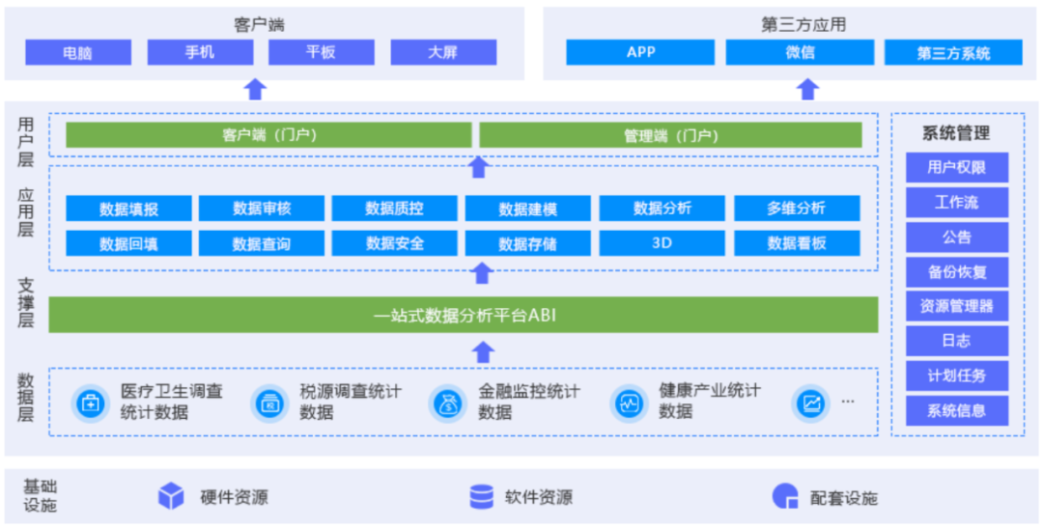Viewport: 1043px width, 529px height.
Task: Open 工作流 in system management
Action: point(956,202)
